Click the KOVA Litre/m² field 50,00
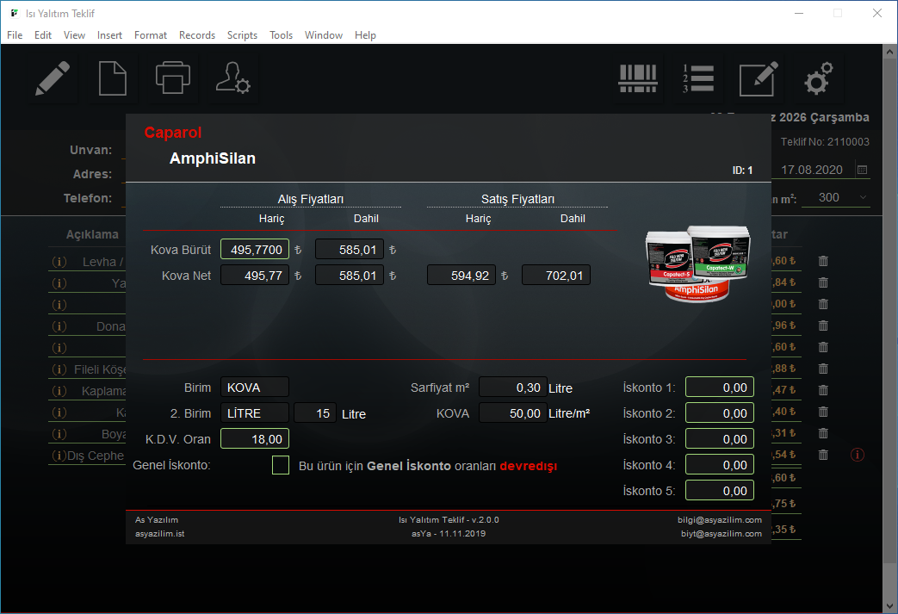The image size is (898, 614). pos(512,413)
